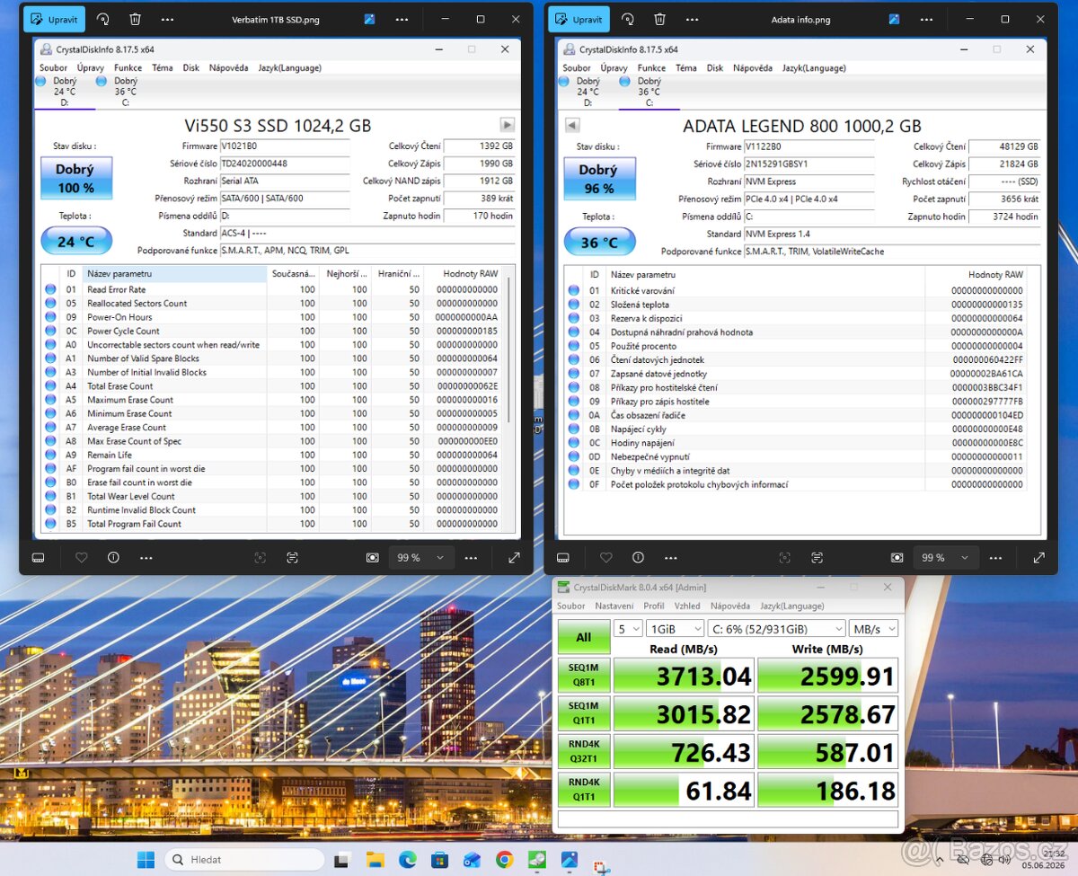Screen dimensions: 1078x876
Task: Click the scan text icon in the Adata photo window
Action: tap(817, 558)
